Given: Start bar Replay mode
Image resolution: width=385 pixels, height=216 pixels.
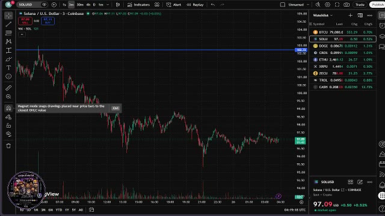Looking at the screenshot, I should [x=195, y=5].
